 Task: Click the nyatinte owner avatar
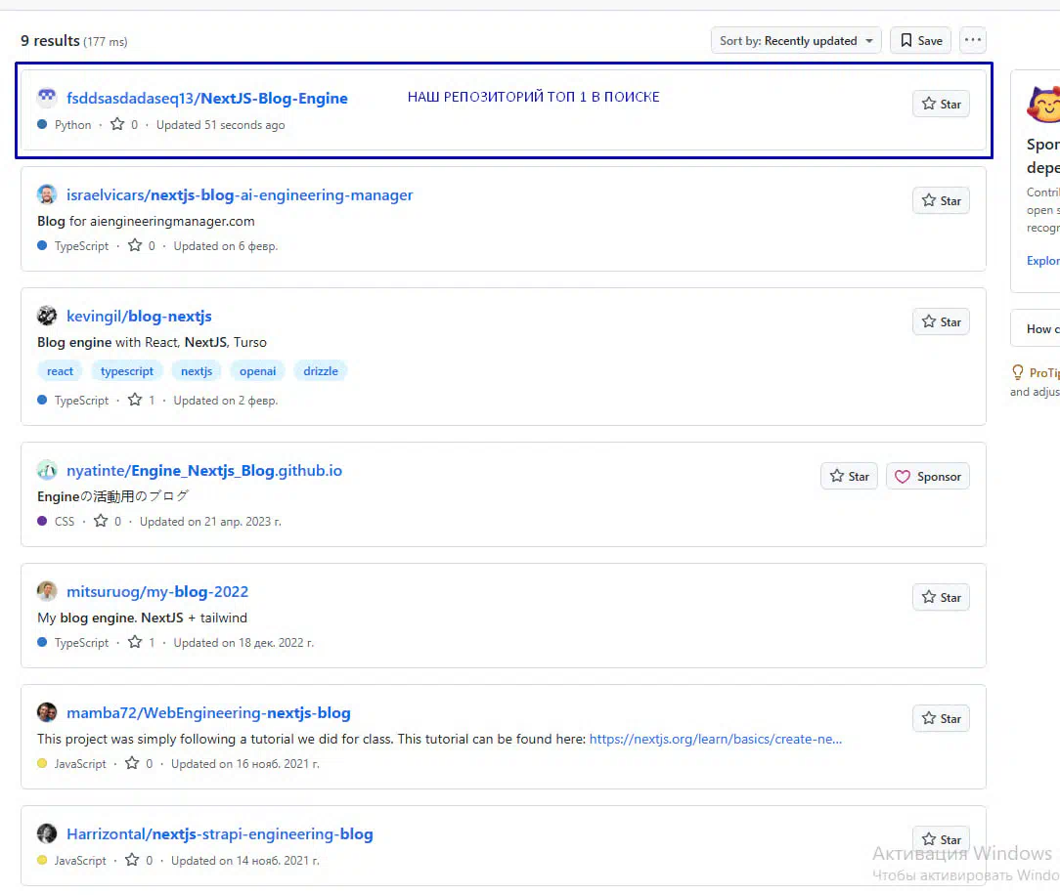pos(47,470)
